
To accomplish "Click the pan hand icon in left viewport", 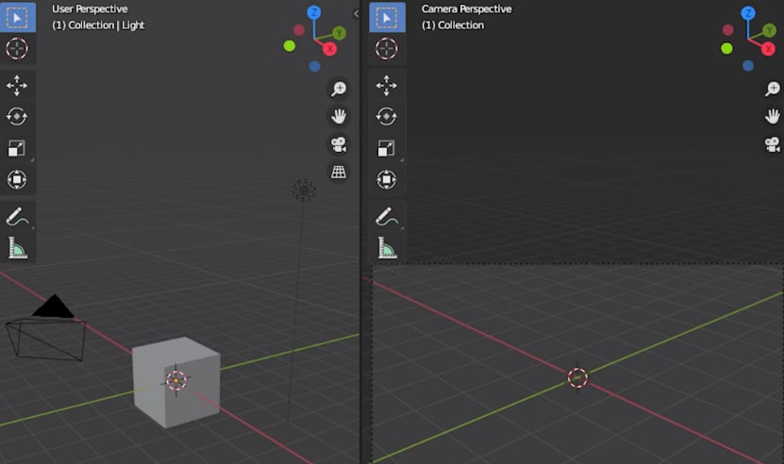I will [339, 117].
